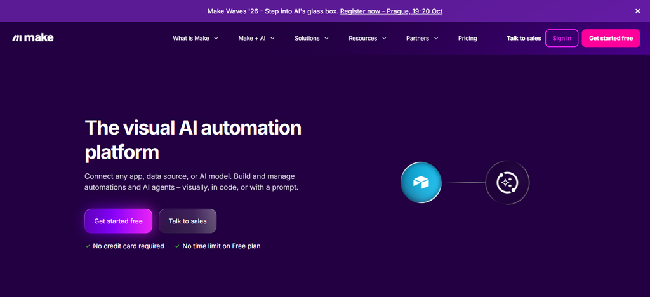Click the hero Talk to sales button
The image size is (650, 297).
click(x=187, y=221)
